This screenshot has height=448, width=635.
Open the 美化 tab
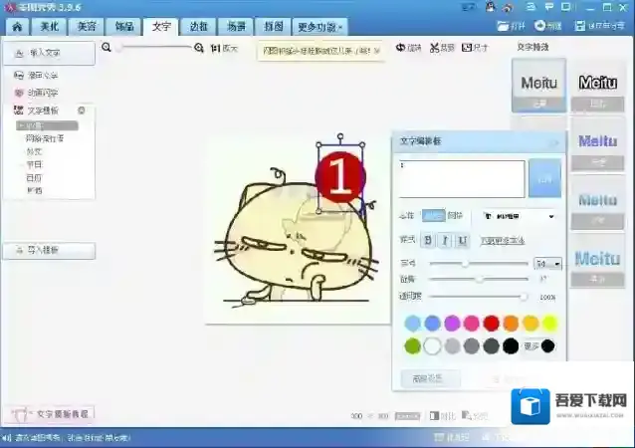pyautogui.click(x=50, y=27)
